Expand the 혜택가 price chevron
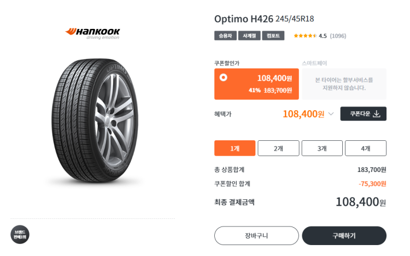Viewport: 410px width, 256px height. coord(331,114)
